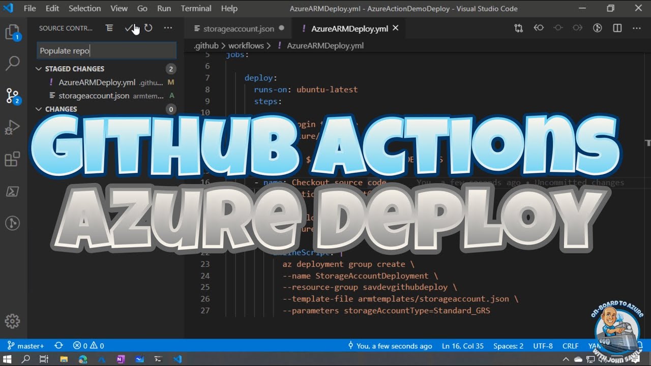
Task: Click 'Ln 16, Col 35' status entry
Action: pos(463,346)
